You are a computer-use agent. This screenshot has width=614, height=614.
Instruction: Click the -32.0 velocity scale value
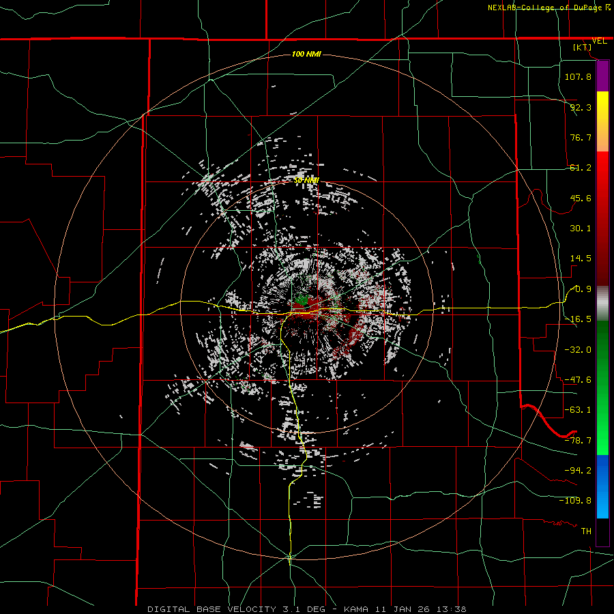coord(578,350)
